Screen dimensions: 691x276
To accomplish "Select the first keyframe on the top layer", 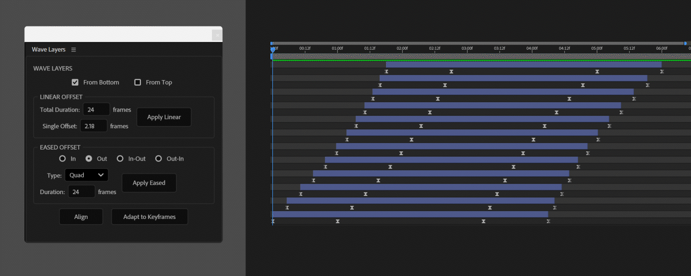I will [x=386, y=72].
